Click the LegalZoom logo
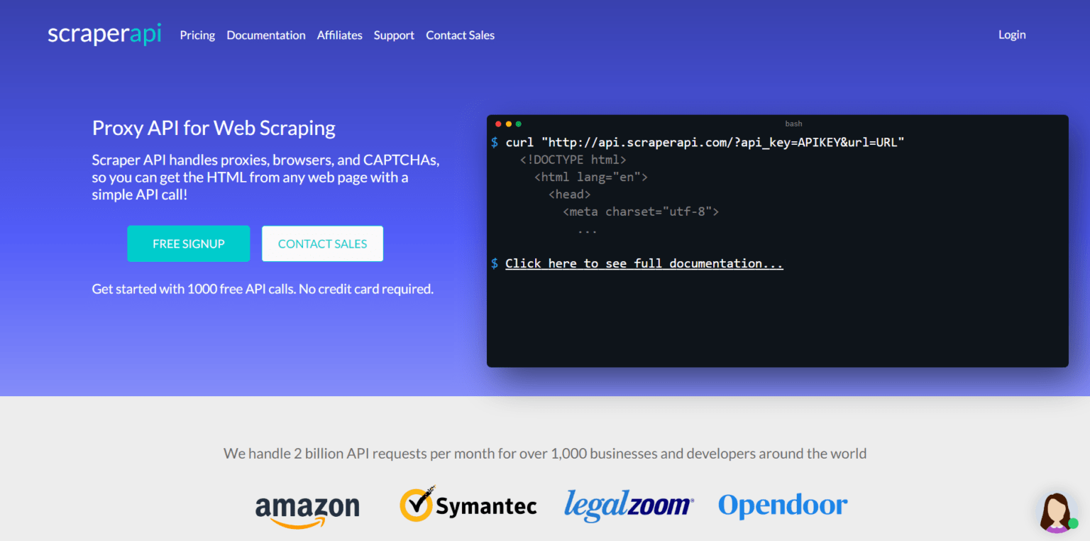The width and height of the screenshot is (1090, 541). tap(629, 505)
